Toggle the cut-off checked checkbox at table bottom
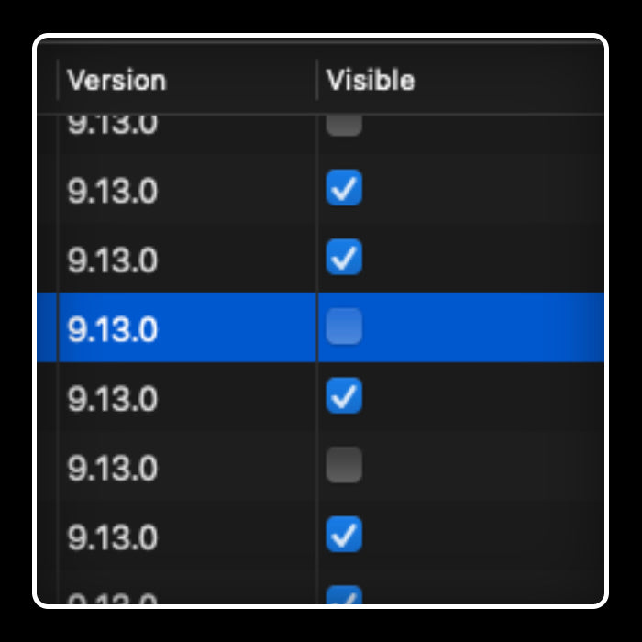 344,595
